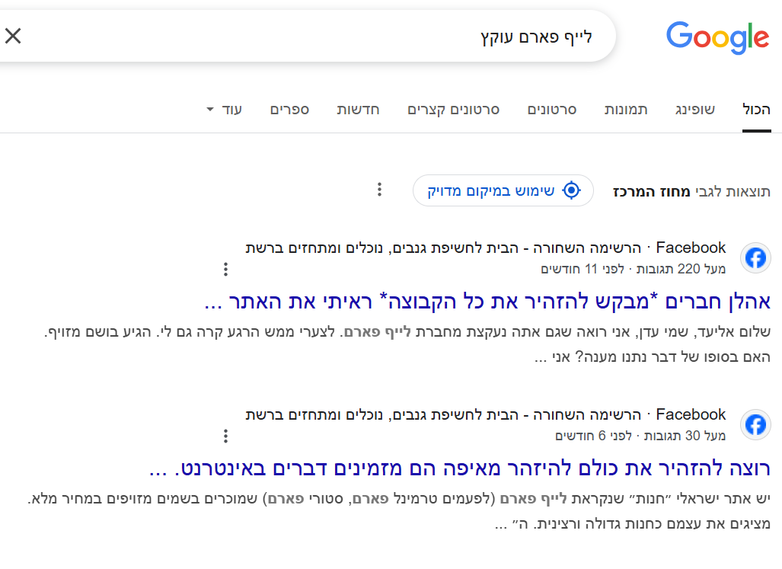782x569 pixels.
Task: Open the three-dot menu beside the location button
Action: point(379,190)
